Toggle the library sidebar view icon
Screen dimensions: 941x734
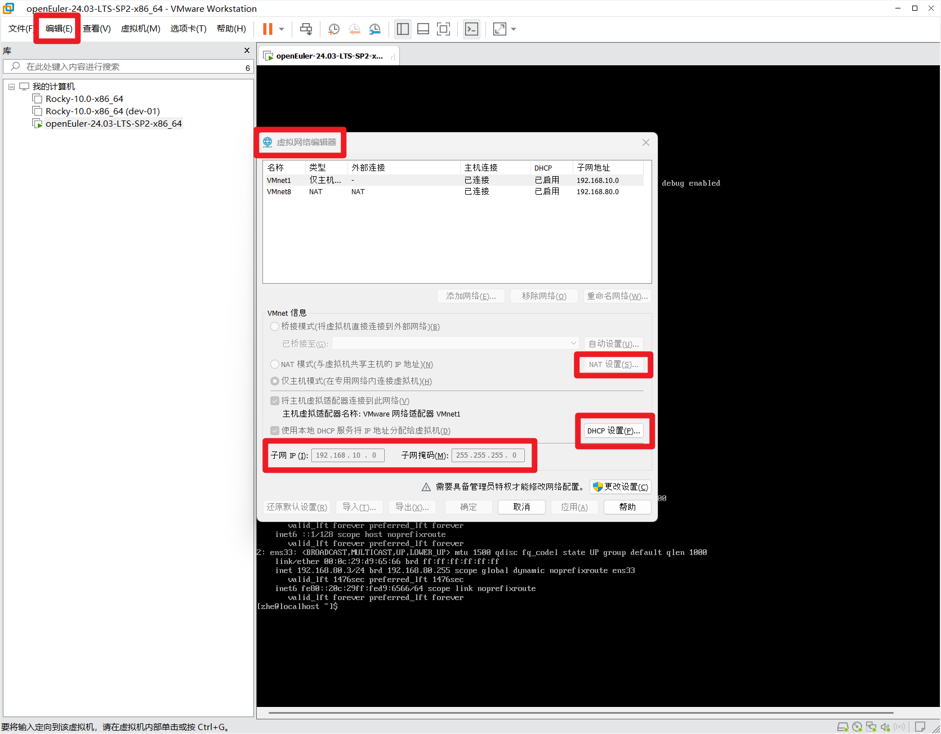pos(403,29)
